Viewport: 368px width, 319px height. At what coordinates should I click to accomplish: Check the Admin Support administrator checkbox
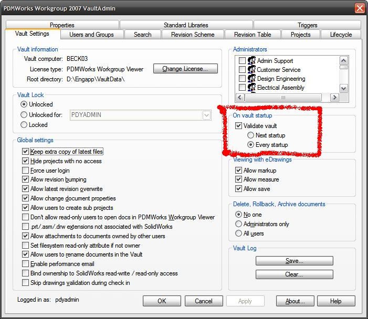click(242, 60)
